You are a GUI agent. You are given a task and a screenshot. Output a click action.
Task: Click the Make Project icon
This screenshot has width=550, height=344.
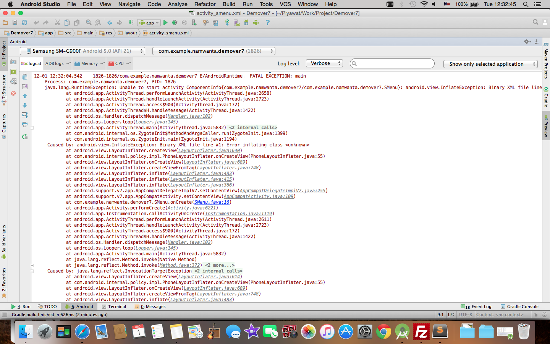131,23
